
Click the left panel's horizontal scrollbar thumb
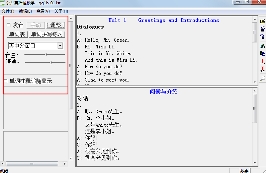pos(32,164)
